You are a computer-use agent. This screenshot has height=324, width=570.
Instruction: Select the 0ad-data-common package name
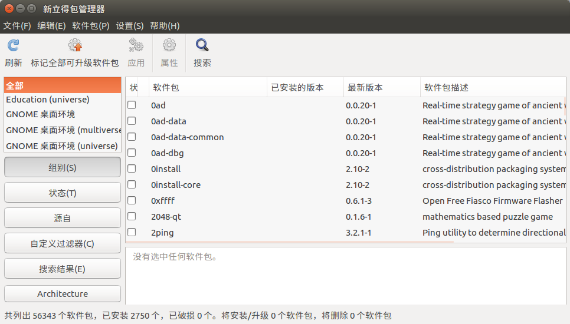[188, 137]
